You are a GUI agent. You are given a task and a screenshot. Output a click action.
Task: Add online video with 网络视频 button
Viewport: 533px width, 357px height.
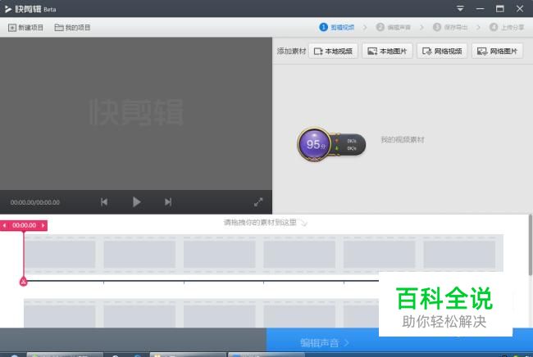[x=442, y=52]
